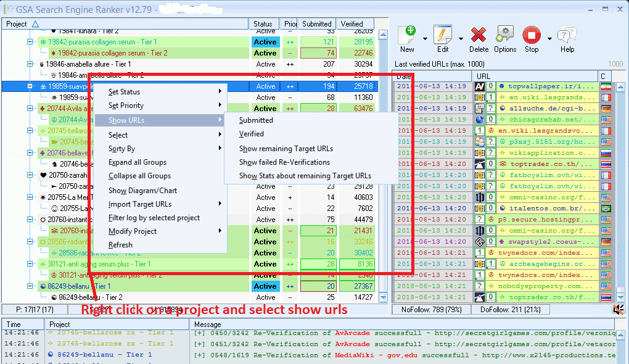The width and height of the screenshot is (629, 364).
Task: Choose Submitted from Show URLs submenu
Action: (x=256, y=120)
